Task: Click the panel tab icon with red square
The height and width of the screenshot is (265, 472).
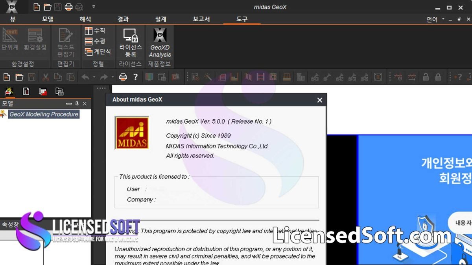Action: [x=43, y=92]
